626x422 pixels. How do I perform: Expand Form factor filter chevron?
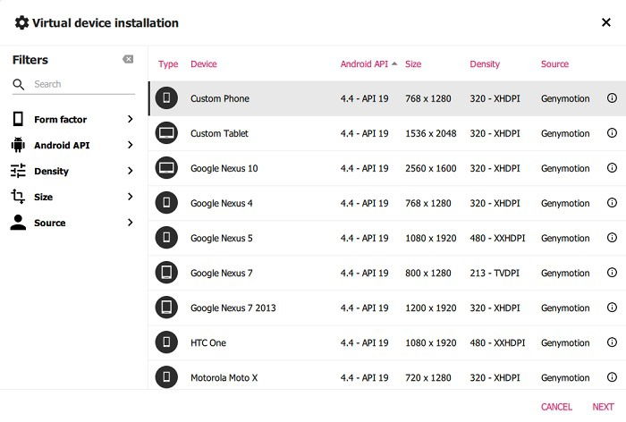click(x=130, y=119)
